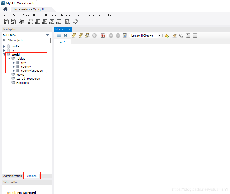Reconnect to DBMS icon
Image resolution: width=230 pixels, height=194 pixels.
[76, 22]
